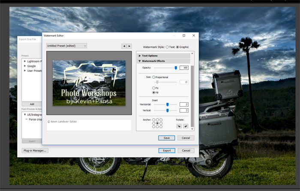Image resolution: width=300 pixels, height=191 pixels.
Task: Click the next-photo right arrow
Action: tap(129, 46)
